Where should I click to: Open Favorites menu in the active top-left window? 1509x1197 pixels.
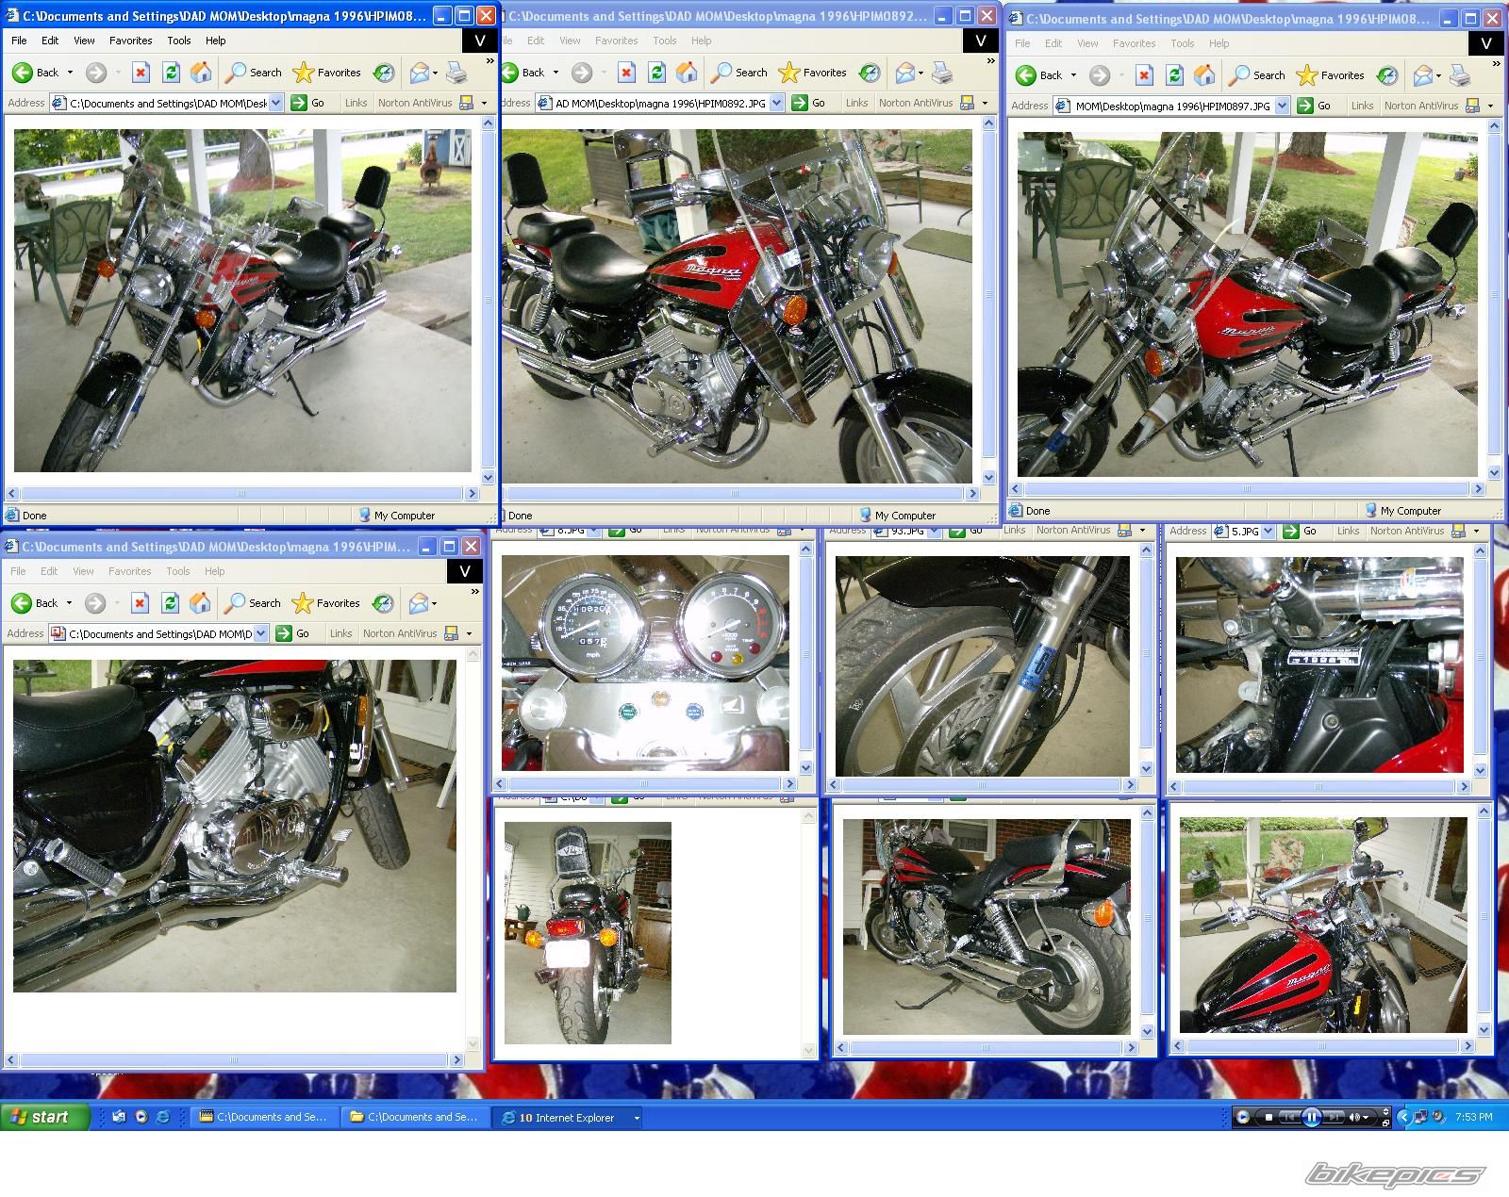click(x=130, y=41)
